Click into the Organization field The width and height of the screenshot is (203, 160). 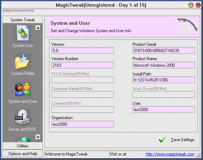(x=83, y=124)
